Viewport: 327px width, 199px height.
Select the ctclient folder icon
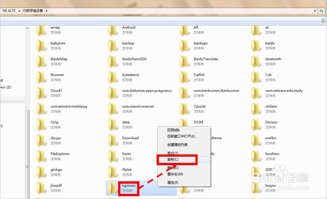(x=256, y=109)
